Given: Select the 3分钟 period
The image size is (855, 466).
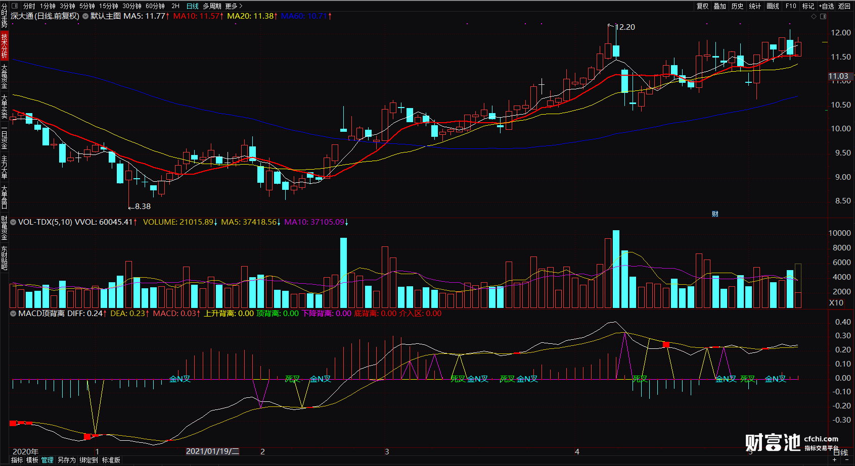Looking at the screenshot, I should click(67, 6).
